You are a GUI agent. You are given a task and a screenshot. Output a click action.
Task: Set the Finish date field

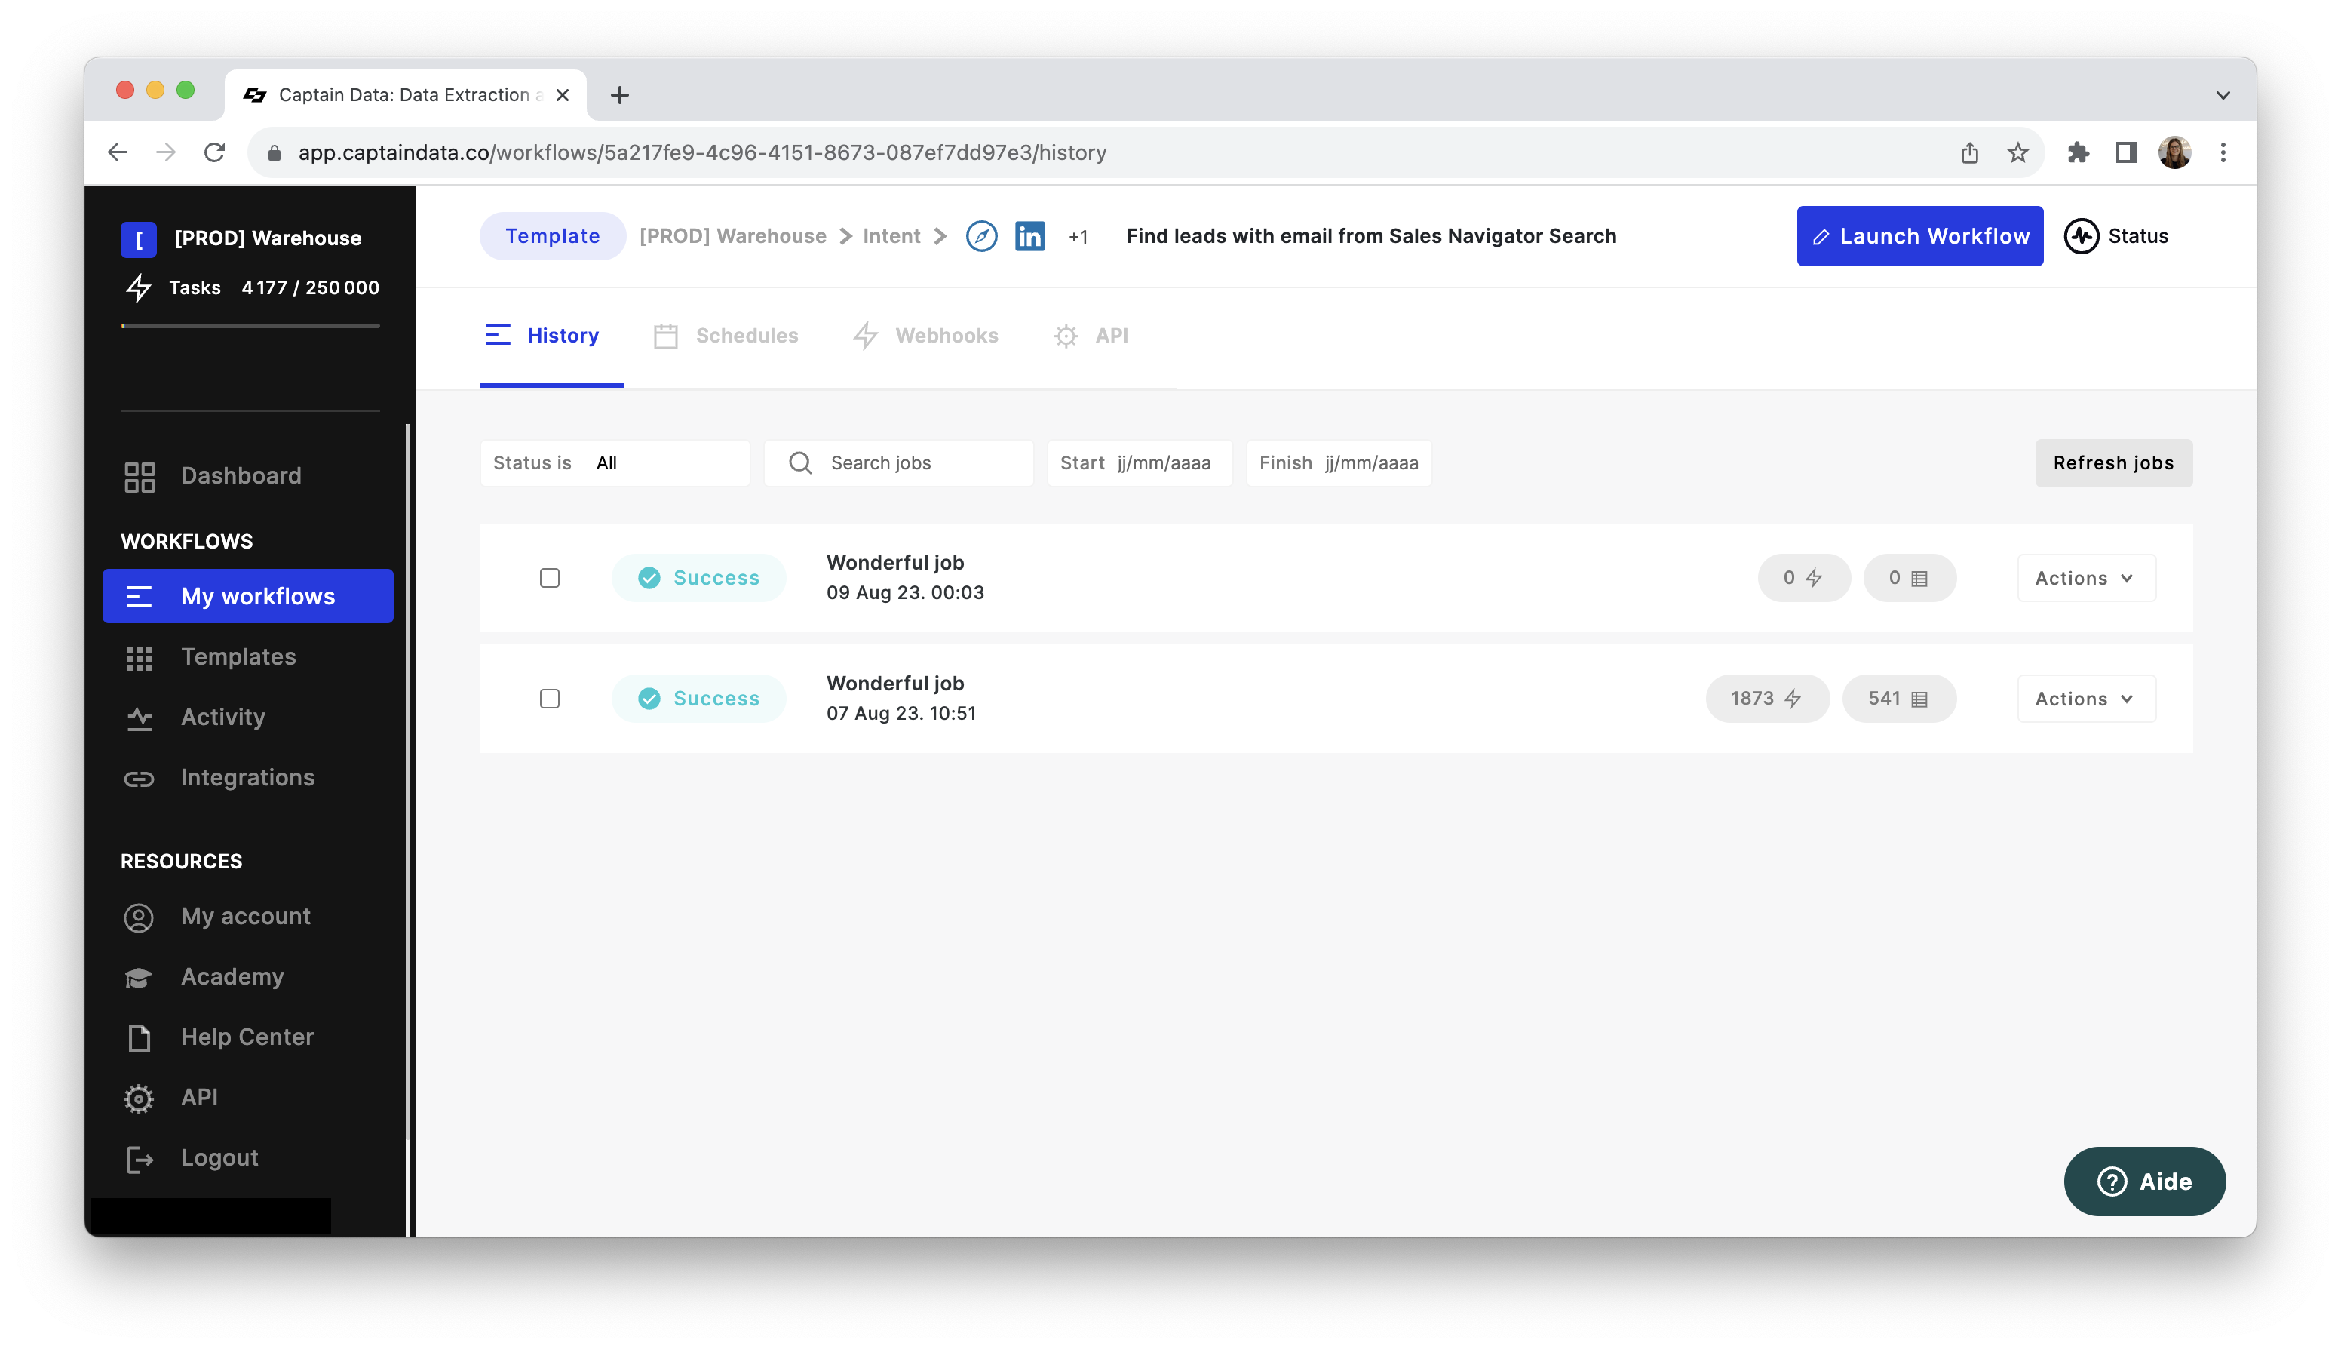(1338, 463)
